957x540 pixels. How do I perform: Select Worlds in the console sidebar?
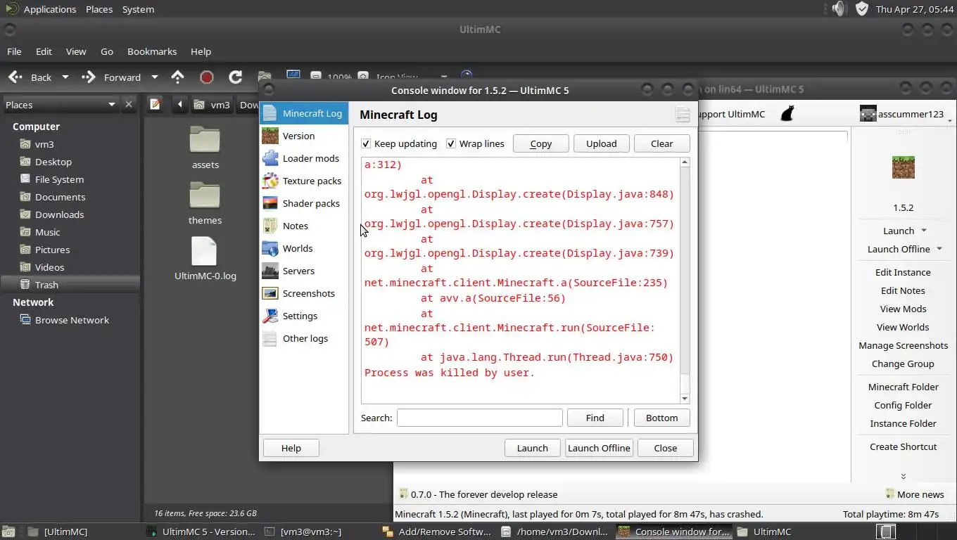tap(304, 248)
